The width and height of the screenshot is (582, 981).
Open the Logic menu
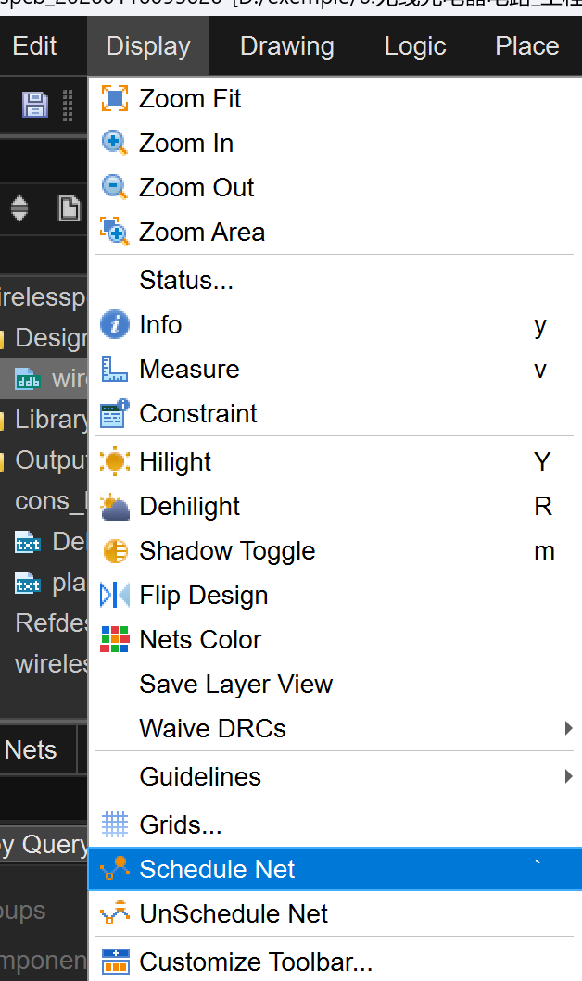(x=414, y=46)
